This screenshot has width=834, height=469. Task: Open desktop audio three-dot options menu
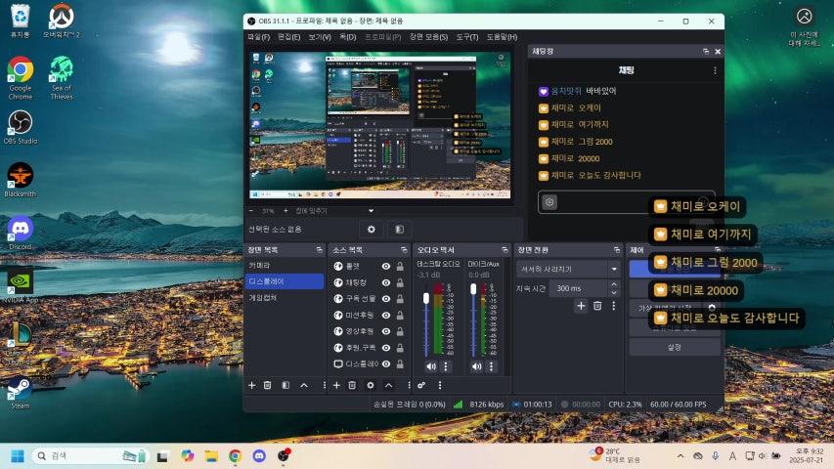click(x=446, y=366)
